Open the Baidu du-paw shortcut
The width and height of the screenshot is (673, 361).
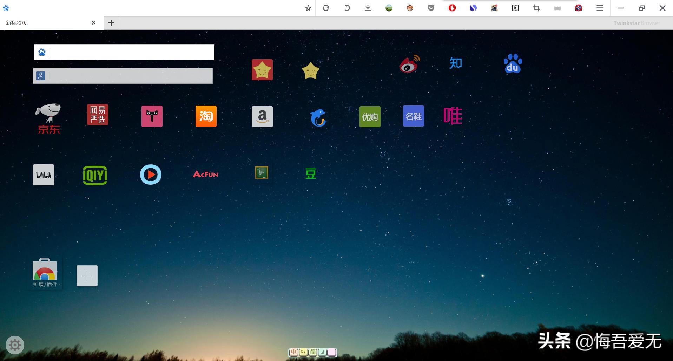[x=513, y=63]
